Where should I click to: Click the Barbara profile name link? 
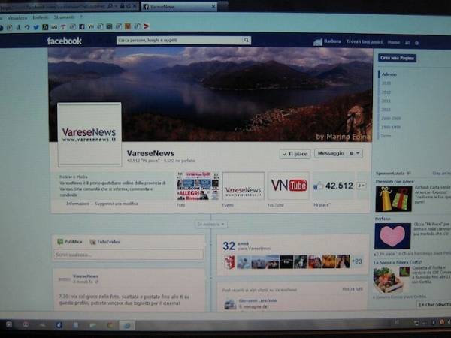click(x=332, y=41)
